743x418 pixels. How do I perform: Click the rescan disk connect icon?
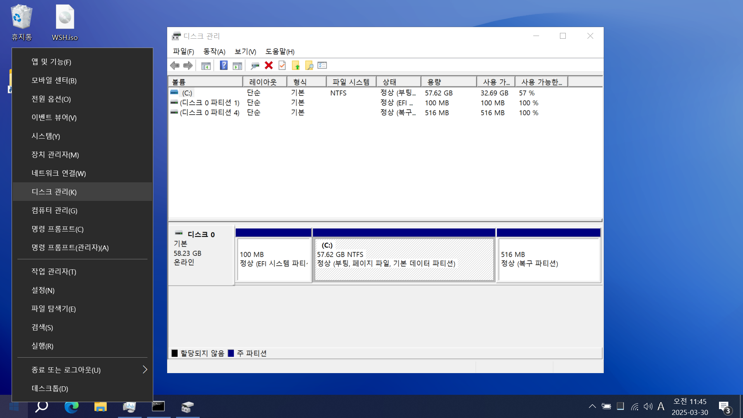pyautogui.click(x=255, y=65)
